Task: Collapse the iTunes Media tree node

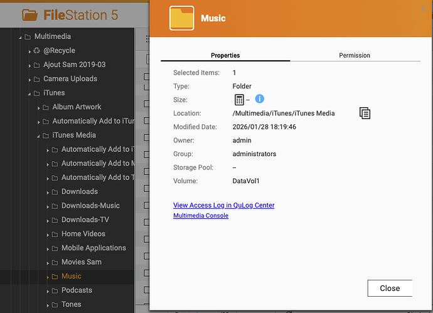Action: coord(38,135)
